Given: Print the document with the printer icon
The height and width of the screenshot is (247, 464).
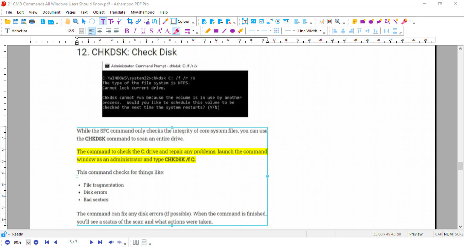Looking at the screenshot, I should pyautogui.click(x=32, y=21).
